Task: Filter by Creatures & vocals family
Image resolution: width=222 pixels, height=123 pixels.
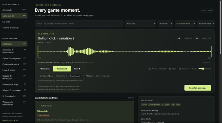Action: (14, 64)
